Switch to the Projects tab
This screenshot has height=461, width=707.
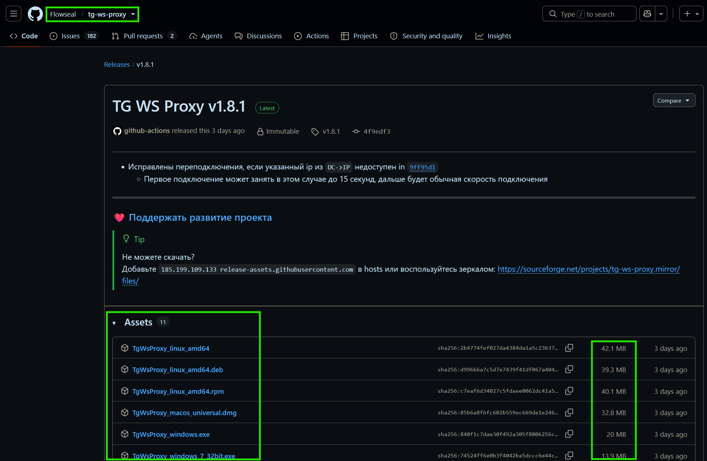(359, 36)
